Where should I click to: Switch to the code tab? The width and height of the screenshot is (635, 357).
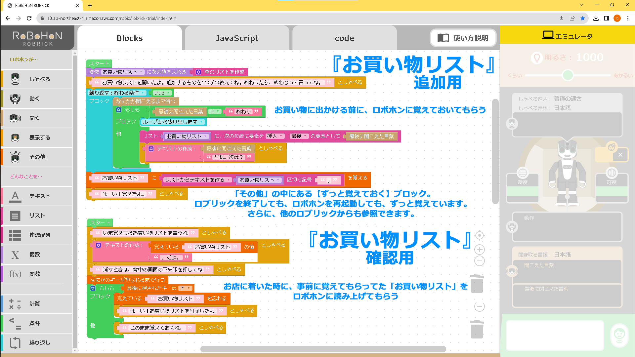pos(344,38)
